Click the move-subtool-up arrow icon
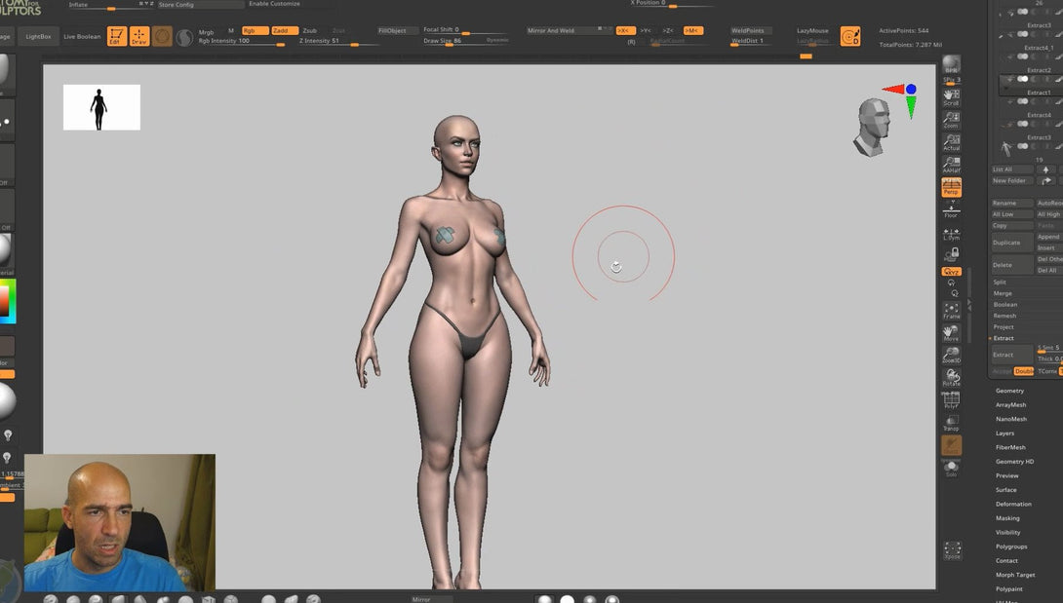 click(x=1046, y=170)
